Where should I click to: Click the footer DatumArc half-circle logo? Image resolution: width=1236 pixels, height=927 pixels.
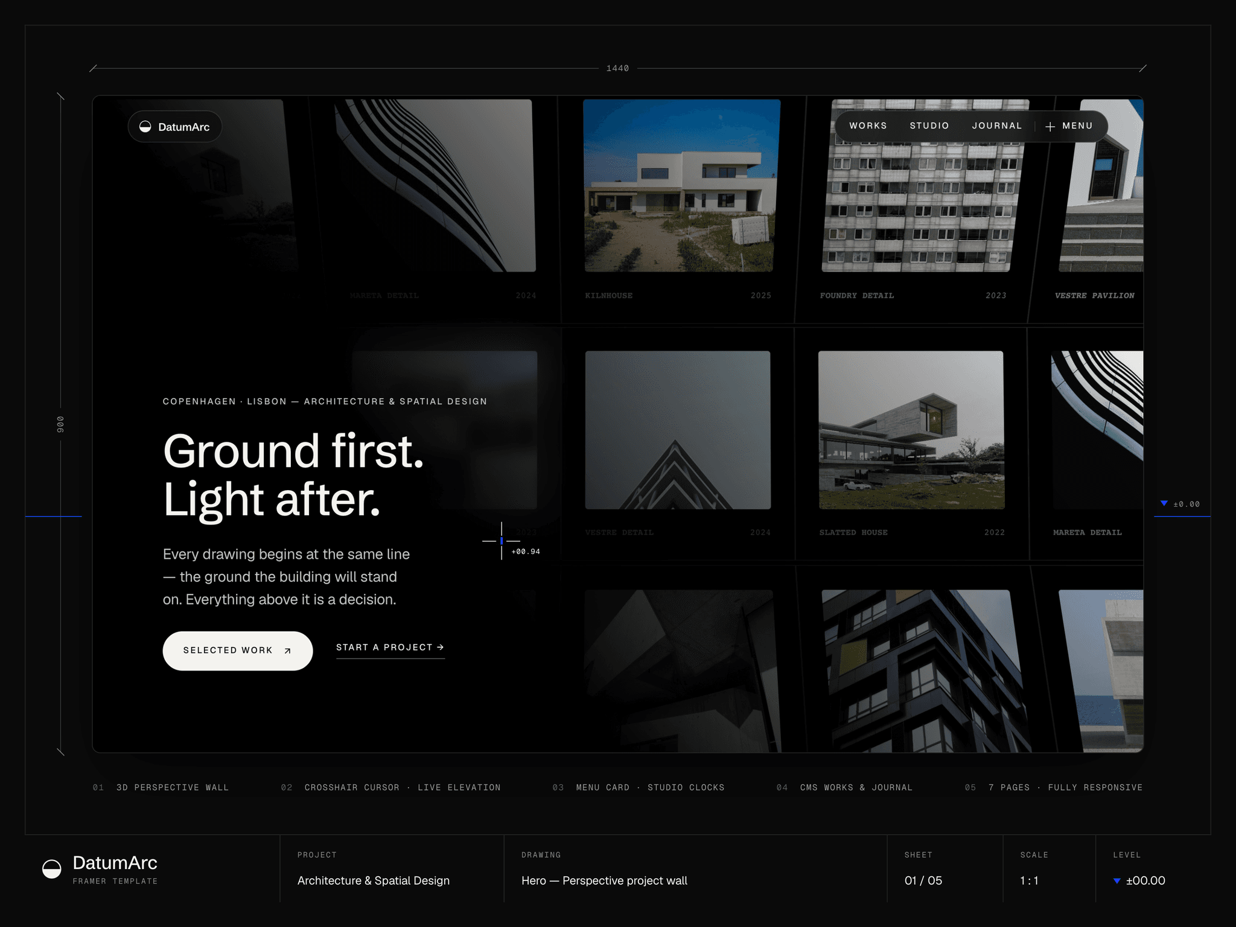52,869
